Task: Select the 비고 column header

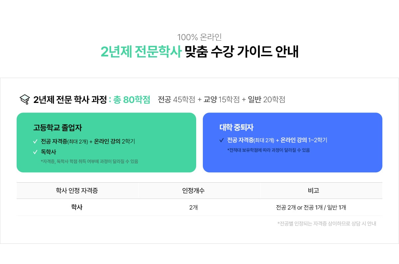Action: [313, 191]
